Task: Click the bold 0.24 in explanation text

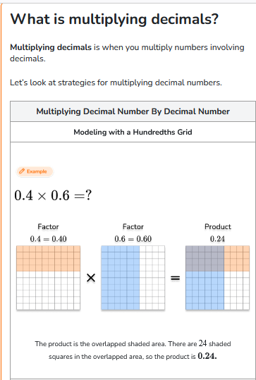Action: [x=207, y=356]
